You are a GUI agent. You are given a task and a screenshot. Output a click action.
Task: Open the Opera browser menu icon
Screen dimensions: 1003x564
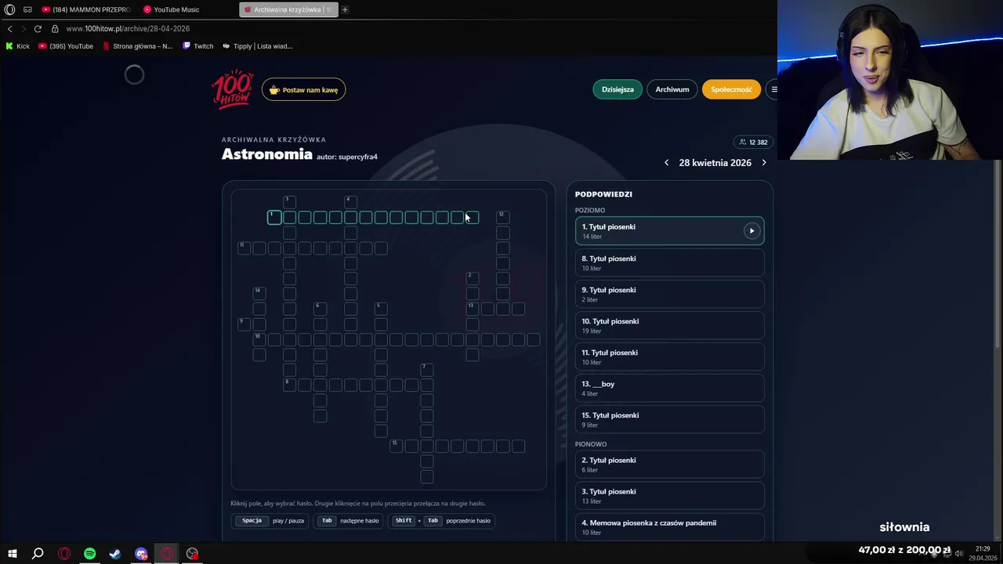click(9, 9)
